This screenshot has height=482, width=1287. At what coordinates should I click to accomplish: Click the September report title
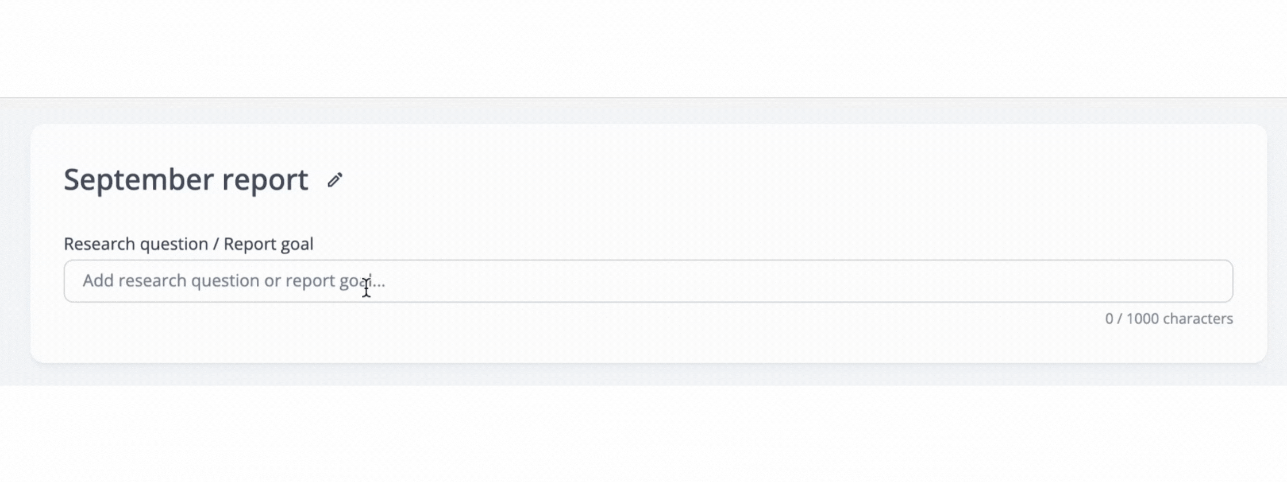pyautogui.click(x=186, y=180)
